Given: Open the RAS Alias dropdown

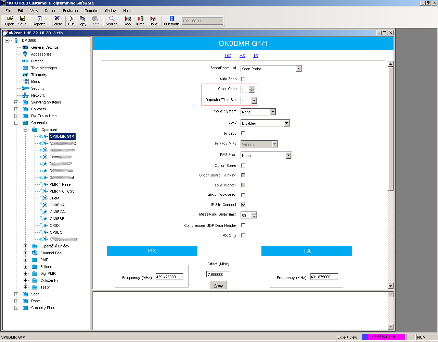Looking at the screenshot, I should pyautogui.click(x=288, y=155).
